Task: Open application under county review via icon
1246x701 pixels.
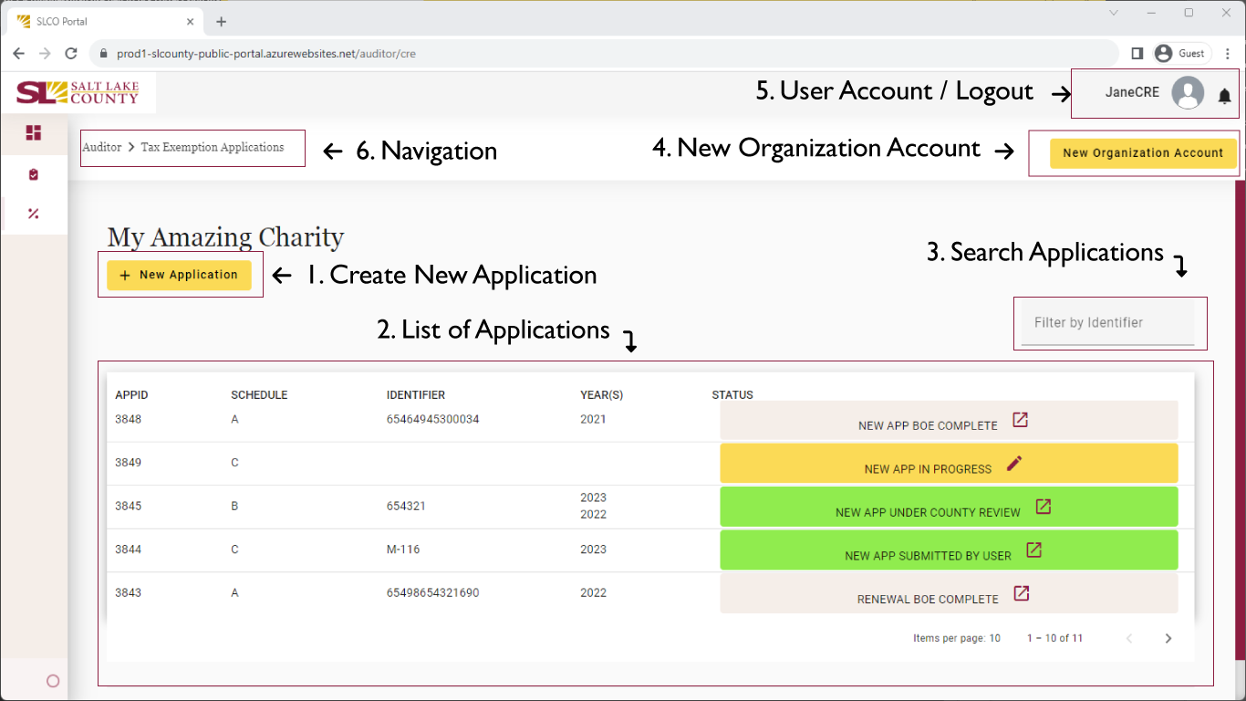Action: (1044, 507)
